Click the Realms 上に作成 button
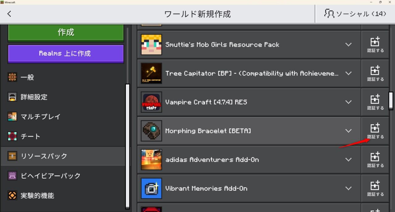 (x=66, y=54)
